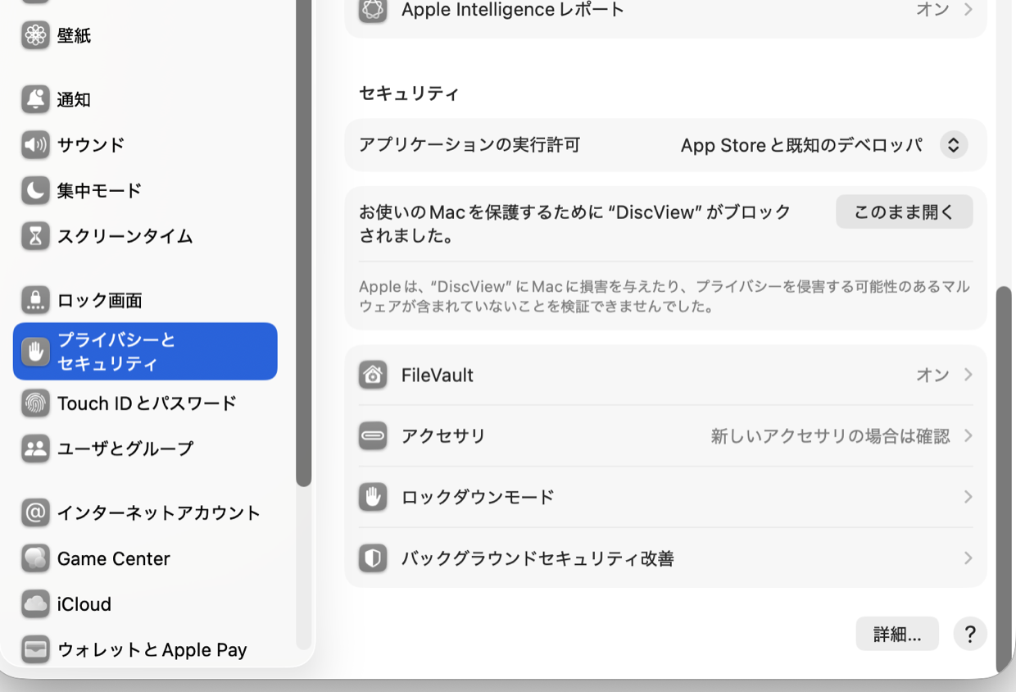Select Touch IDとパスワード sidebar label
Viewport: 1016px width, 692px height.
pos(147,403)
